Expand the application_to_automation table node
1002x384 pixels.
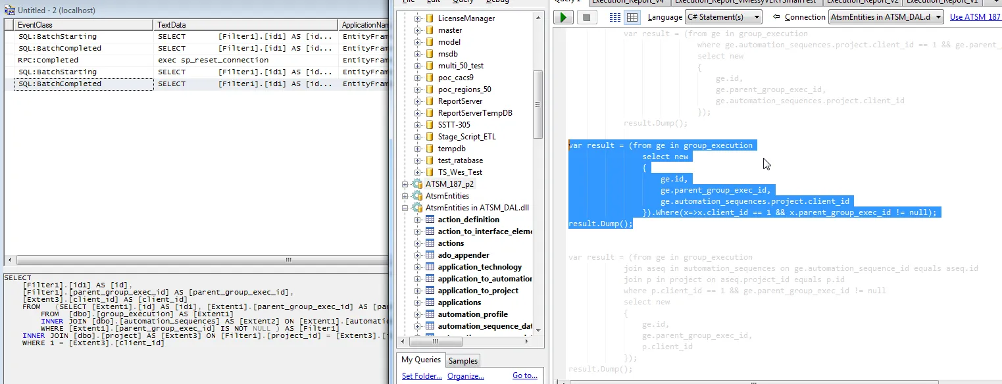tap(417, 279)
